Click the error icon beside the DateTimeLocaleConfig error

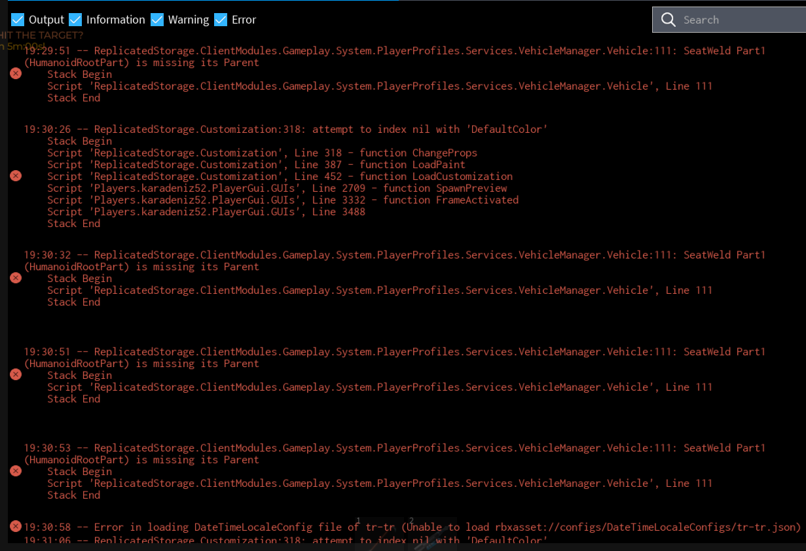click(x=16, y=527)
